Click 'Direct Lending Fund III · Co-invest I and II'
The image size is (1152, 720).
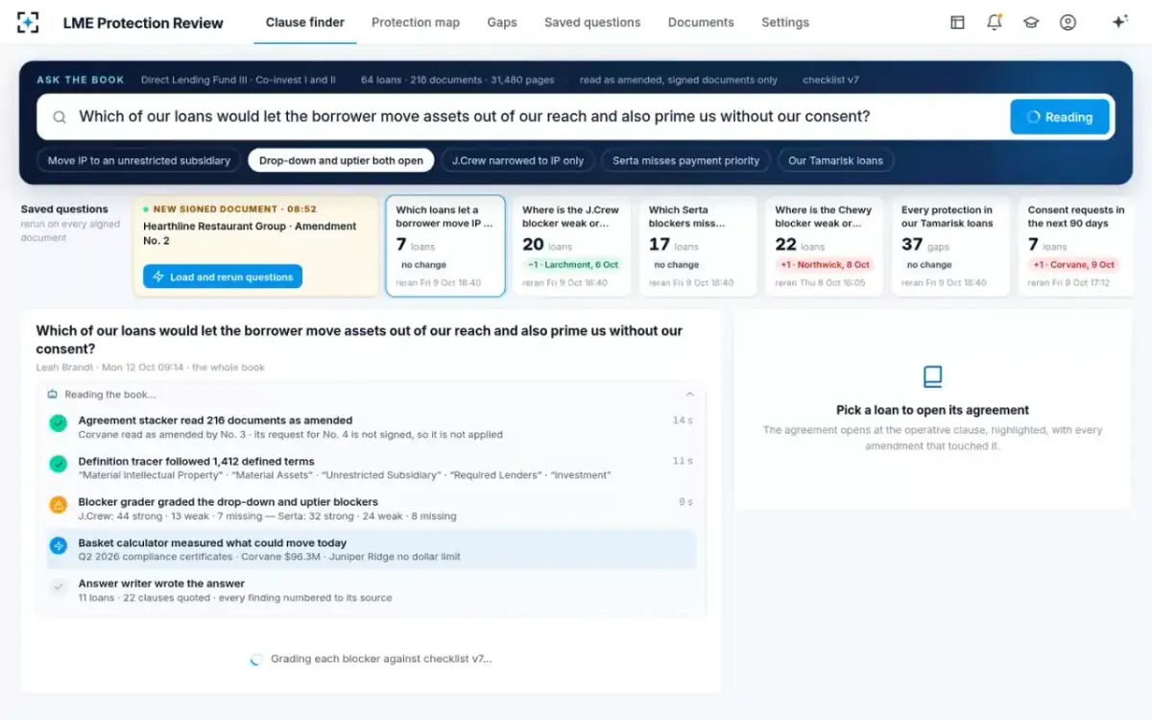tap(238, 81)
